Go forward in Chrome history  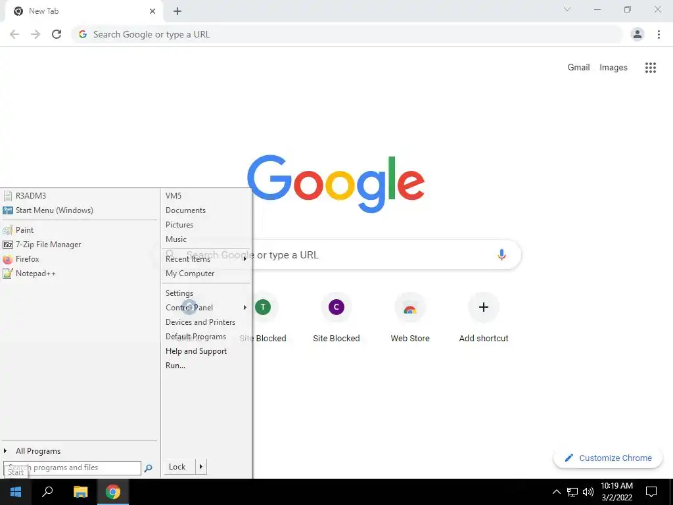pyautogui.click(x=35, y=34)
